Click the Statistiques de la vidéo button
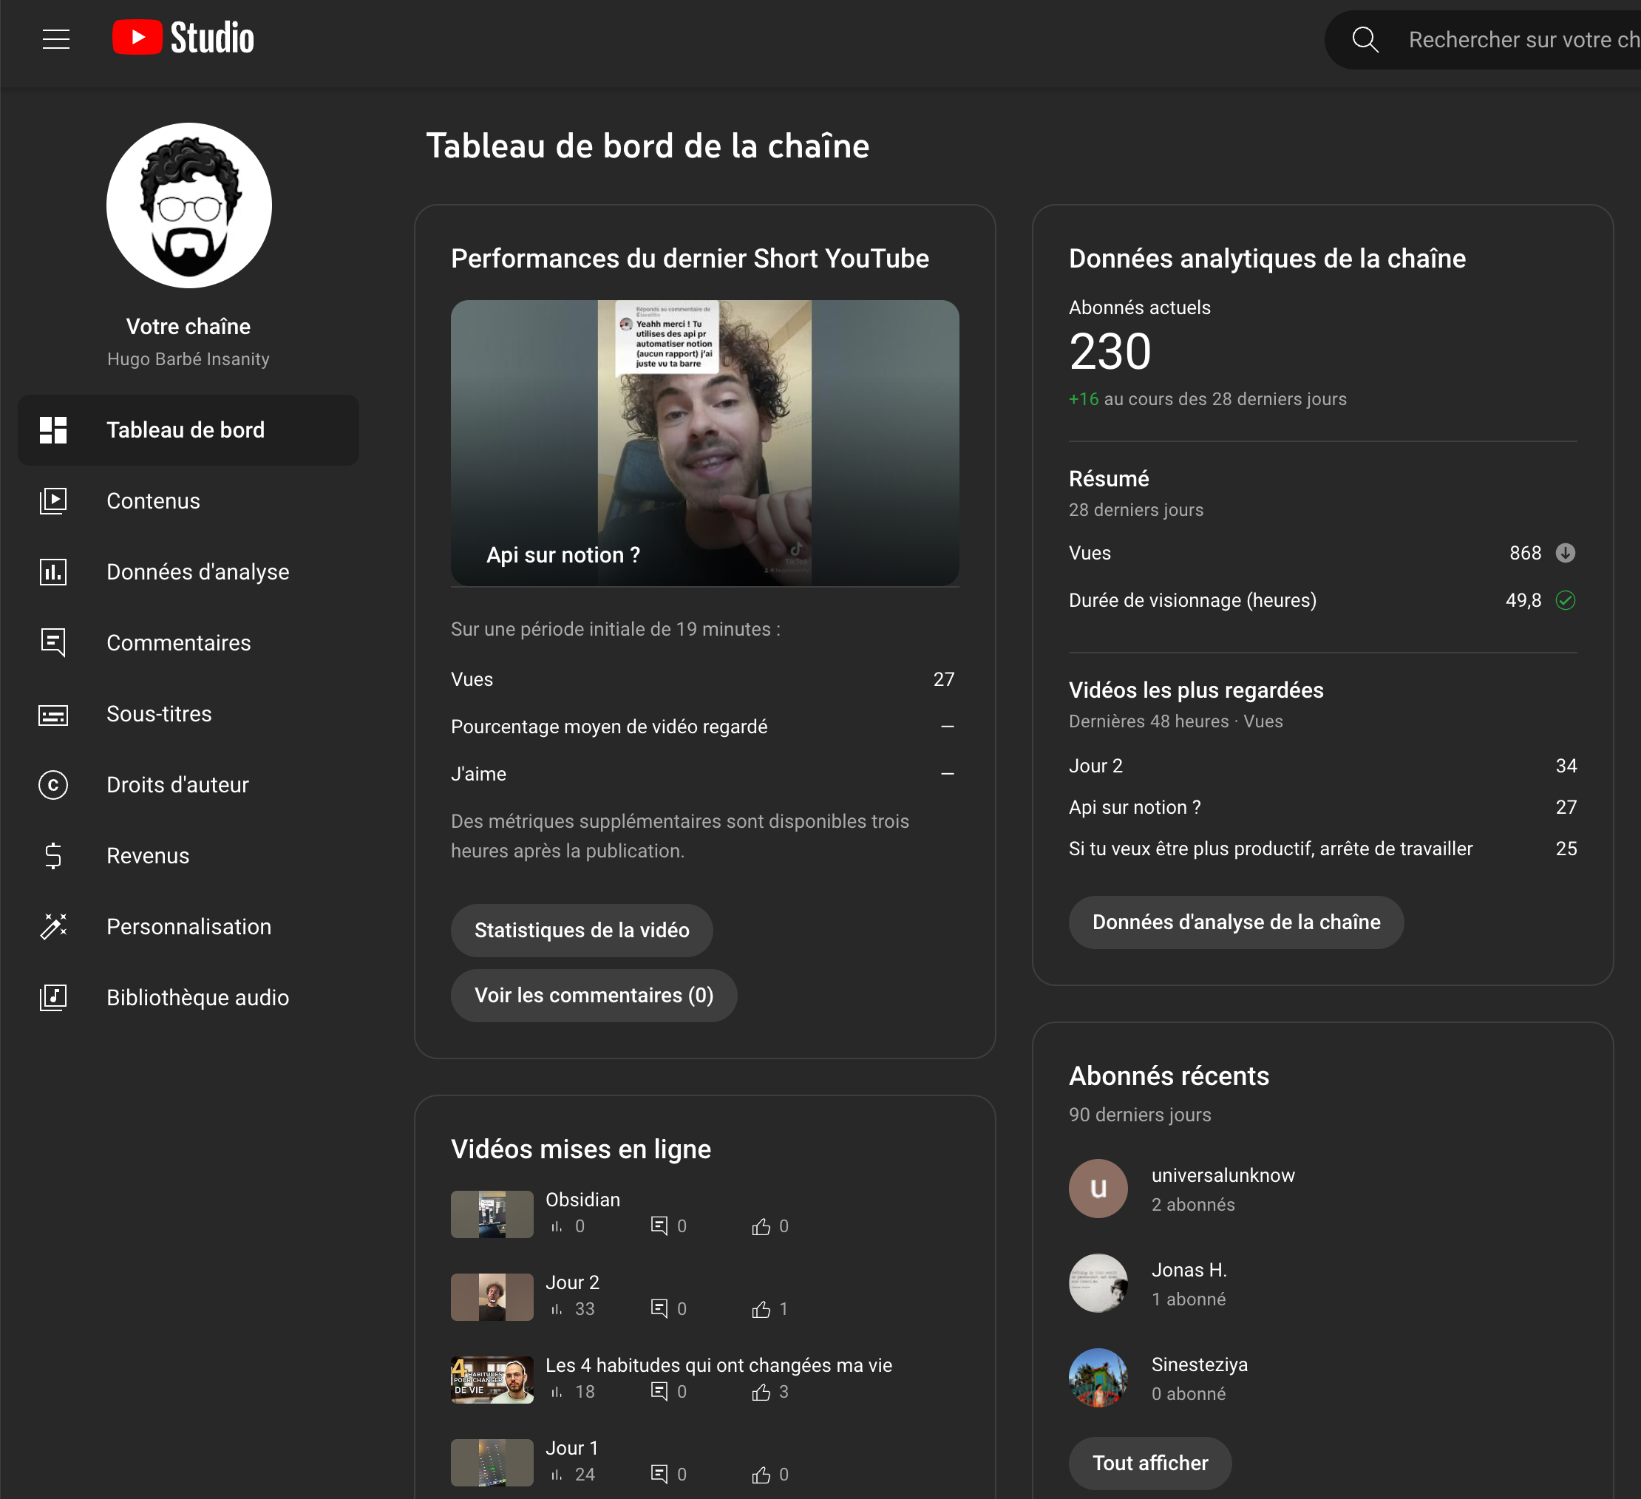 (581, 929)
